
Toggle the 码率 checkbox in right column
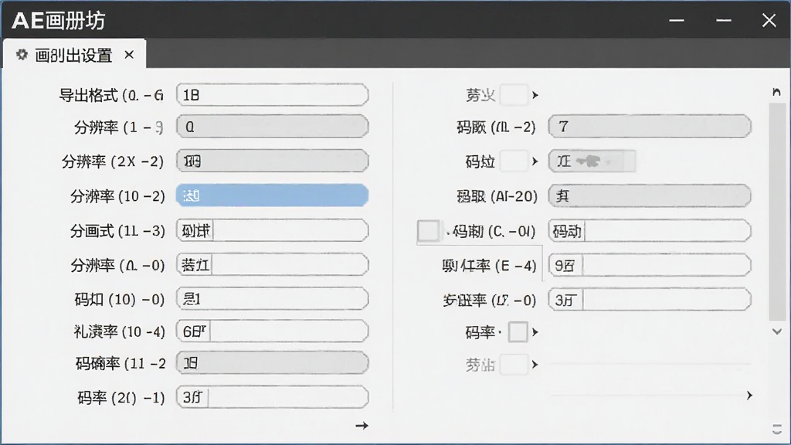(x=518, y=332)
